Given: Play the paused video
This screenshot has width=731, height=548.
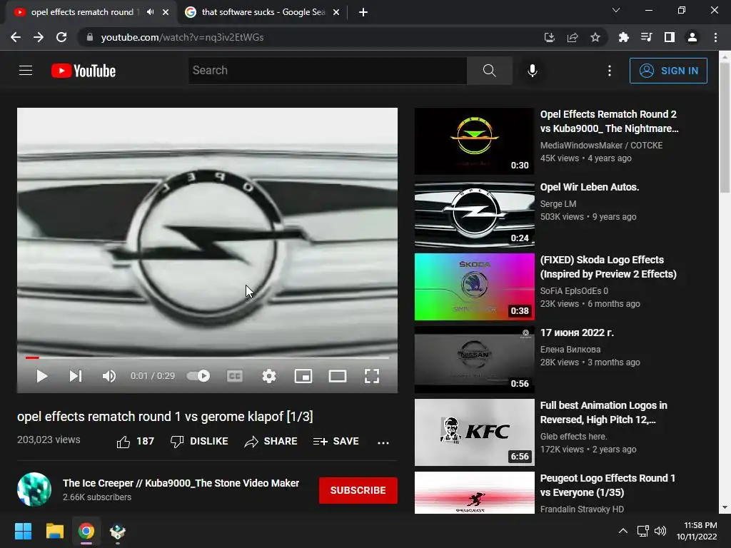Looking at the screenshot, I should (x=42, y=376).
